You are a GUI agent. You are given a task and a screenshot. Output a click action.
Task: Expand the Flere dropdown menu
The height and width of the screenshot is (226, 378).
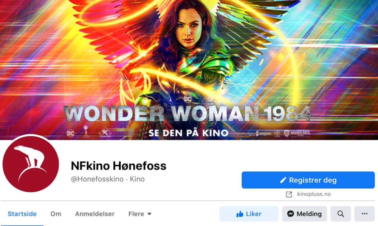140,214
